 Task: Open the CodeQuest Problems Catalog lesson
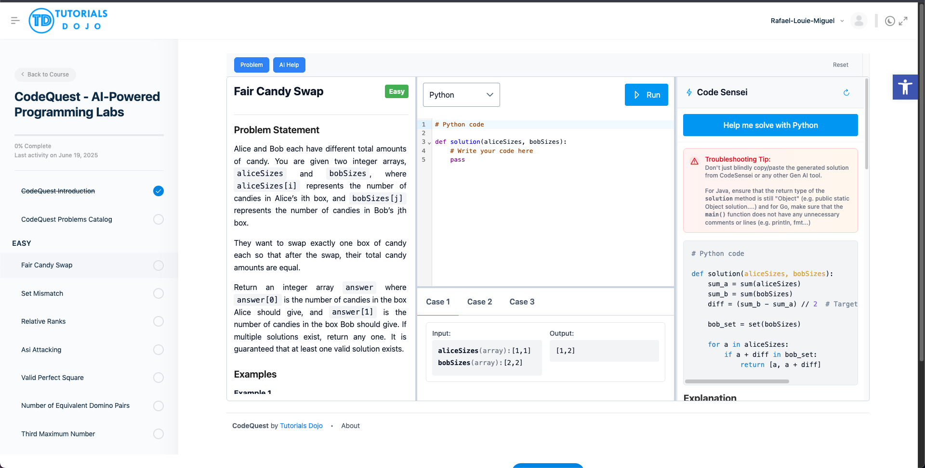pyautogui.click(x=66, y=219)
